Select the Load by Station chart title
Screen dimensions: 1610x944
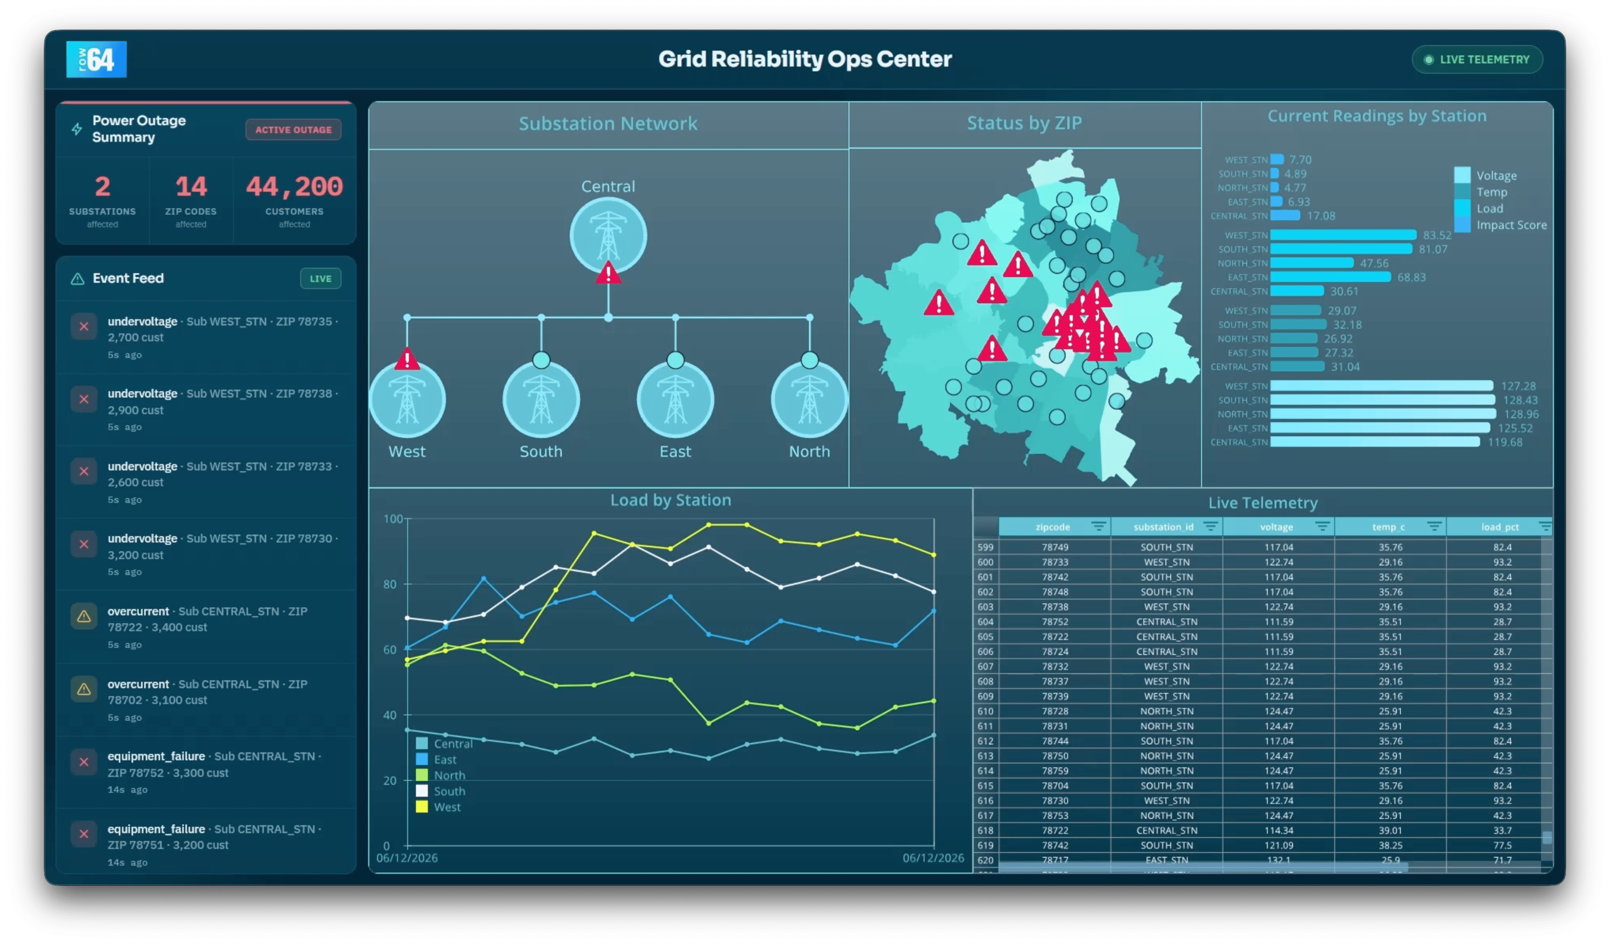(x=670, y=500)
